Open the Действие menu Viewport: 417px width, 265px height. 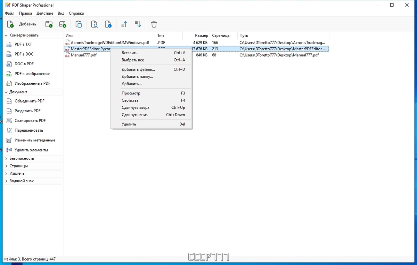[45, 14]
